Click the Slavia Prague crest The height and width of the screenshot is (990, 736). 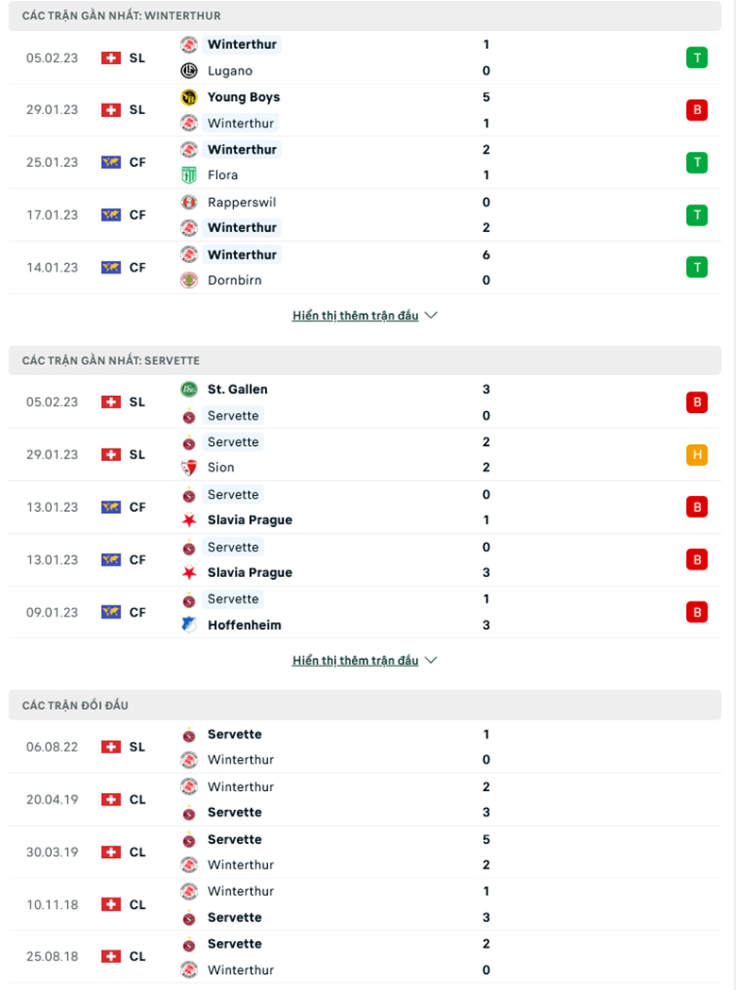pos(188,520)
